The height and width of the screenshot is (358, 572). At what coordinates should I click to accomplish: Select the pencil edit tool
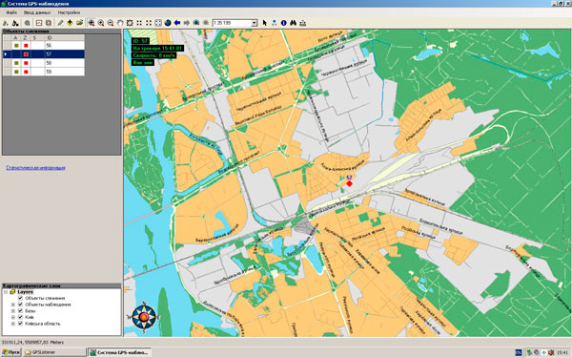60,23
